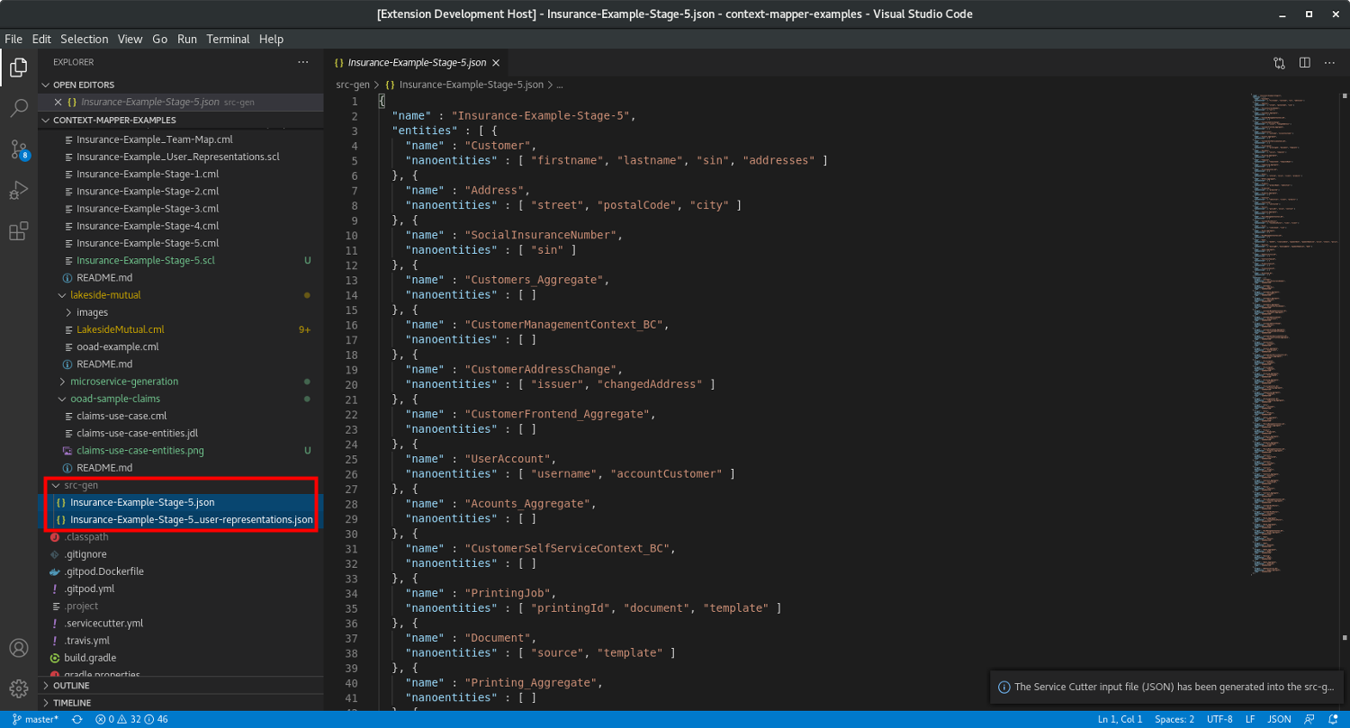Open the Edit menu
This screenshot has height=728, width=1350.
(41, 39)
